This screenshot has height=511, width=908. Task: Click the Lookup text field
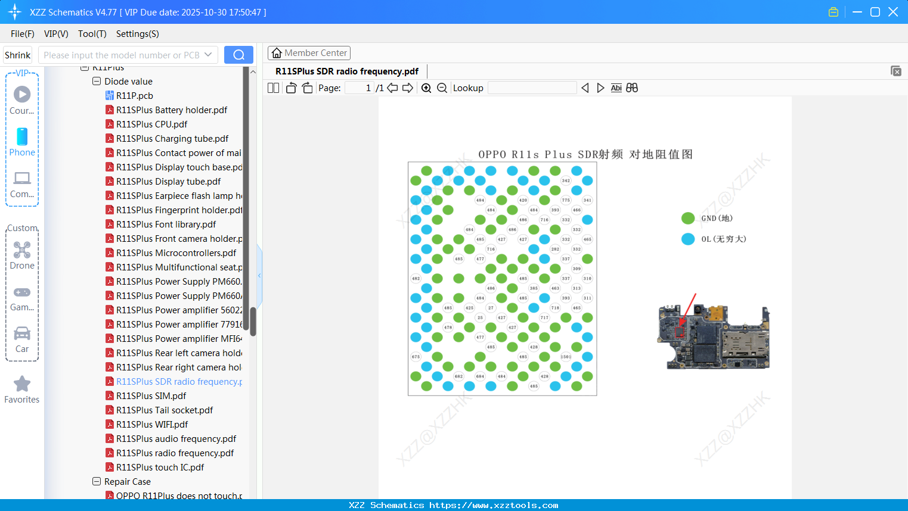[532, 88]
